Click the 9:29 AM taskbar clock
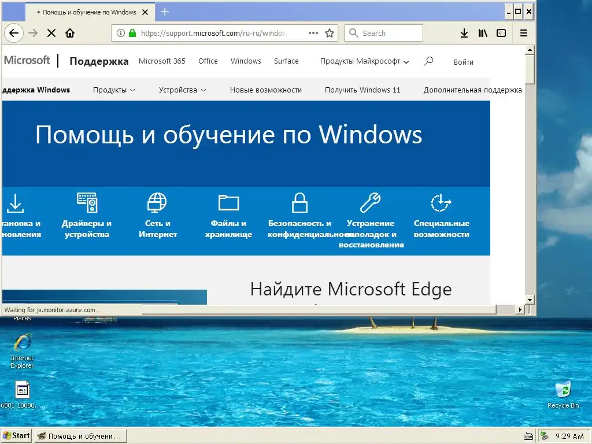The height and width of the screenshot is (444, 592). (569, 436)
